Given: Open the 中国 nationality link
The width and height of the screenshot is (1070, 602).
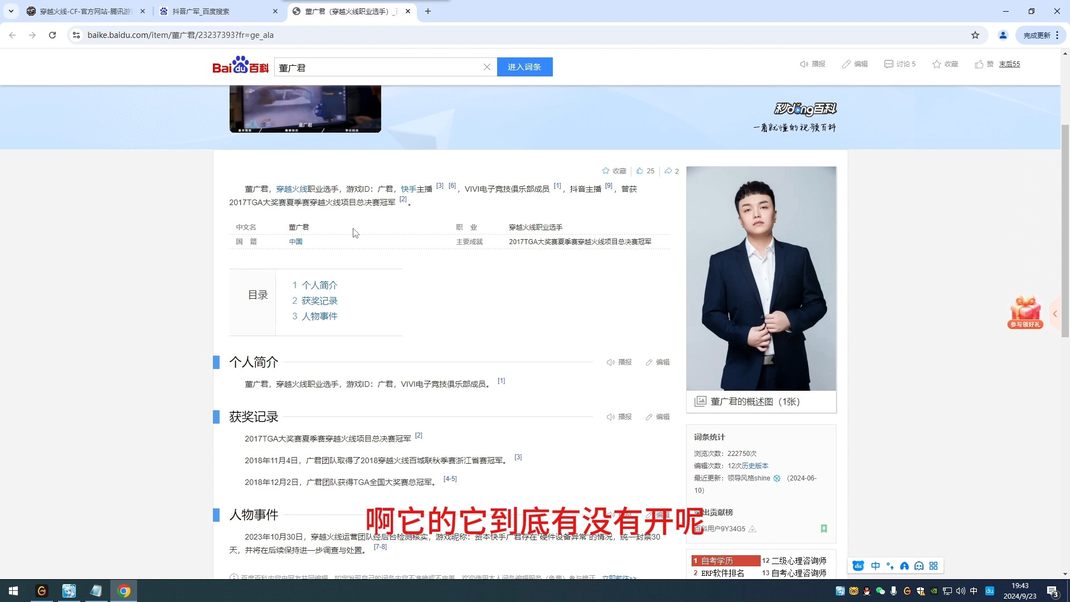Looking at the screenshot, I should pyautogui.click(x=296, y=241).
